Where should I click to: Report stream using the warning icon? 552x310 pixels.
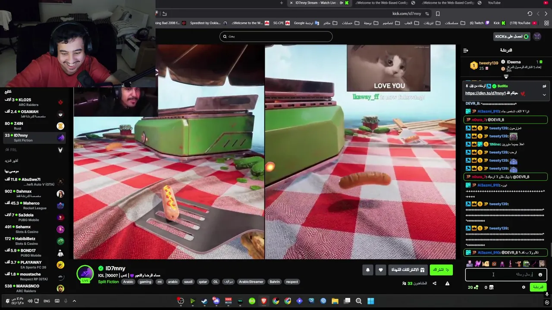(447, 283)
